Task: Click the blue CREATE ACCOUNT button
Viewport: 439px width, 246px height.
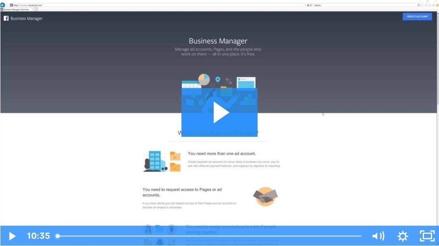Action: [417, 17]
